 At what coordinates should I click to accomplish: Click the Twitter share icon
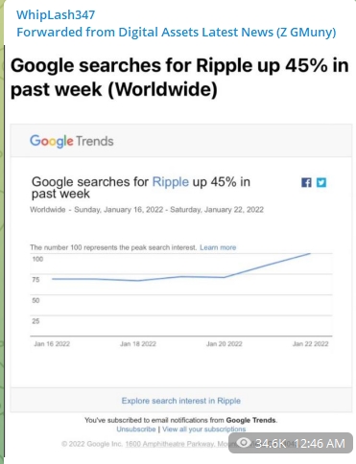click(321, 182)
